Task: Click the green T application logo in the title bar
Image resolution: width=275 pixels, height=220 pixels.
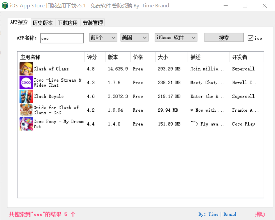Action: click(x=5, y=6)
